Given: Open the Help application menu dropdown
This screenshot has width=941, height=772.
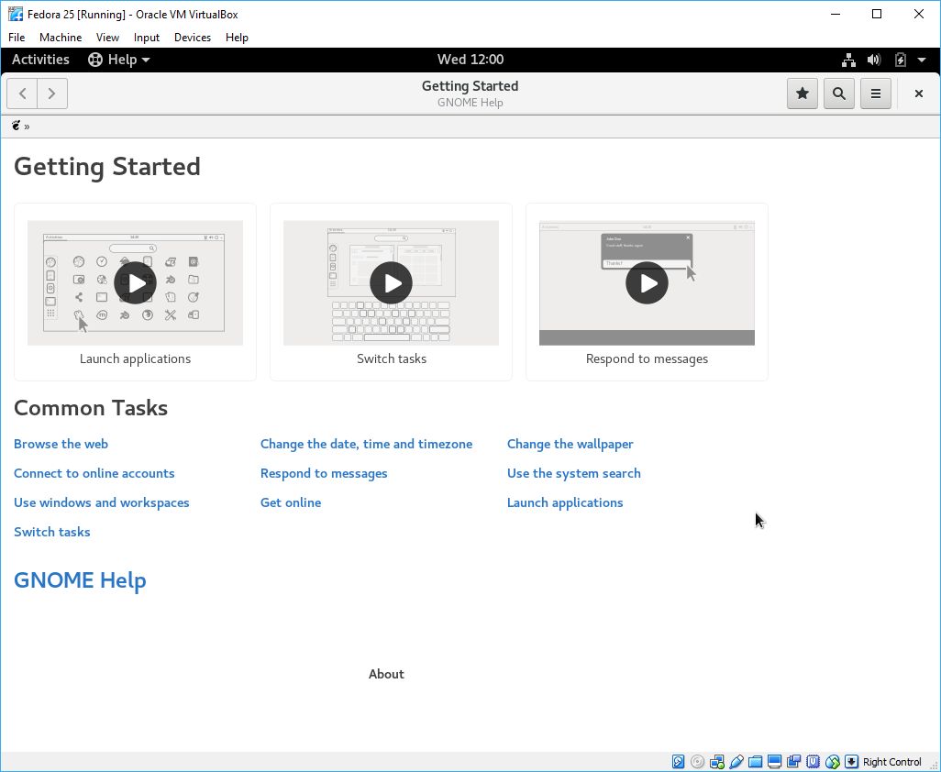Looking at the screenshot, I should click(119, 60).
